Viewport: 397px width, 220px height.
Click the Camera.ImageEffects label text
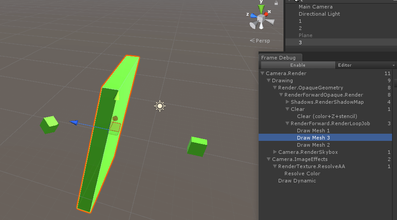300,159
